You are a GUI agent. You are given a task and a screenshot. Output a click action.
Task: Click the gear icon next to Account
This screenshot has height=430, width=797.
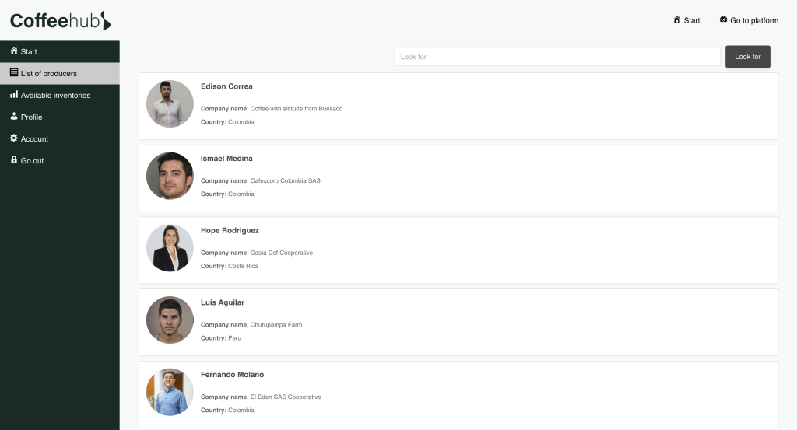point(14,138)
